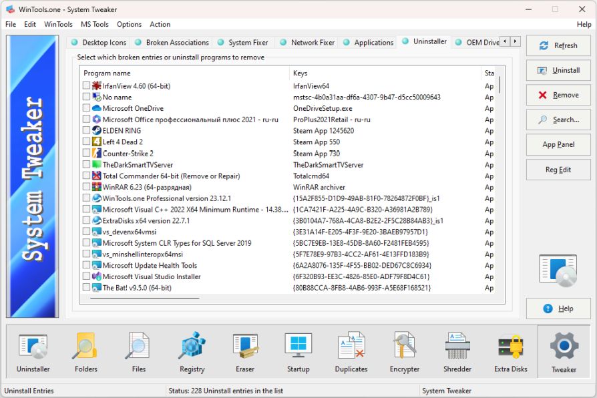Open the Options menu
Image resolution: width=597 pixels, height=398 pixels.
tap(129, 25)
